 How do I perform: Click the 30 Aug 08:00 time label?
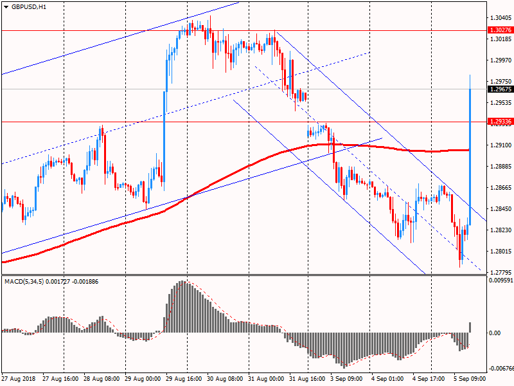coord(225,379)
